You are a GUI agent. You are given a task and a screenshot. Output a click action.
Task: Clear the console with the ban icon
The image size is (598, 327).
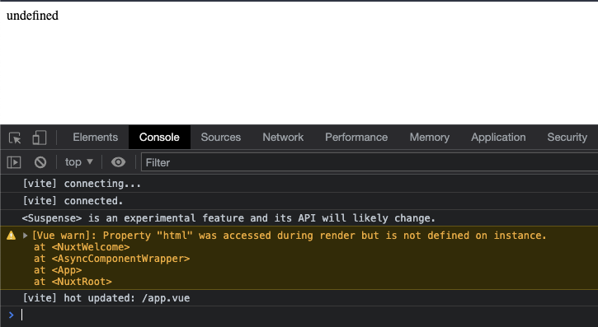point(40,162)
